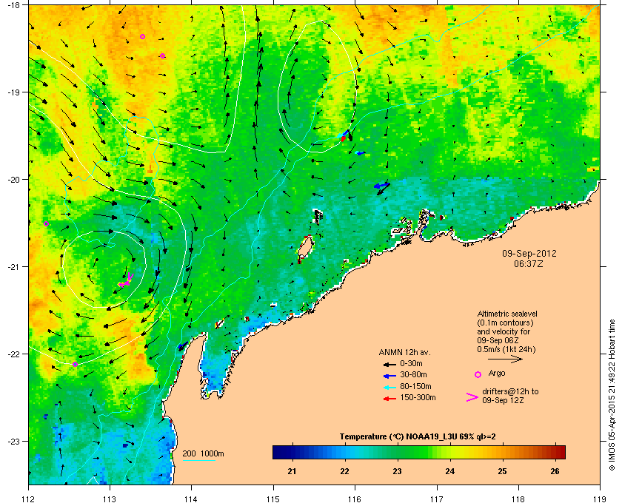Screen dimensions: 622x503
Task: Click the (0.1m contours) text line
Action: pyautogui.click(x=505, y=323)
